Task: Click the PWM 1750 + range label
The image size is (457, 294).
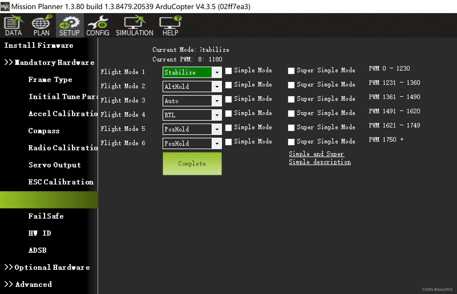Action: click(386, 139)
